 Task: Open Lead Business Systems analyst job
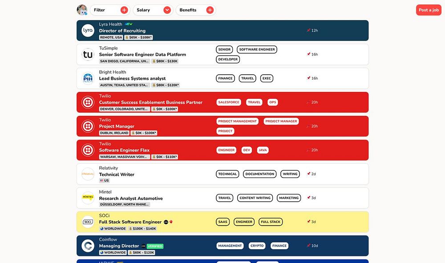click(132, 78)
